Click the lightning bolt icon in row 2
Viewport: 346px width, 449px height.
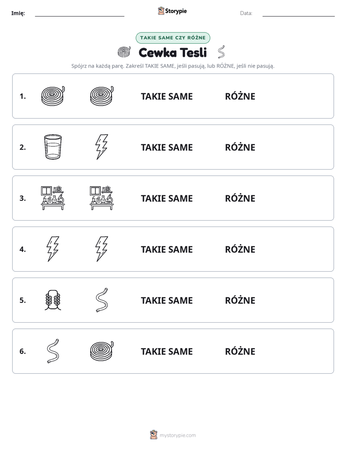point(102,147)
